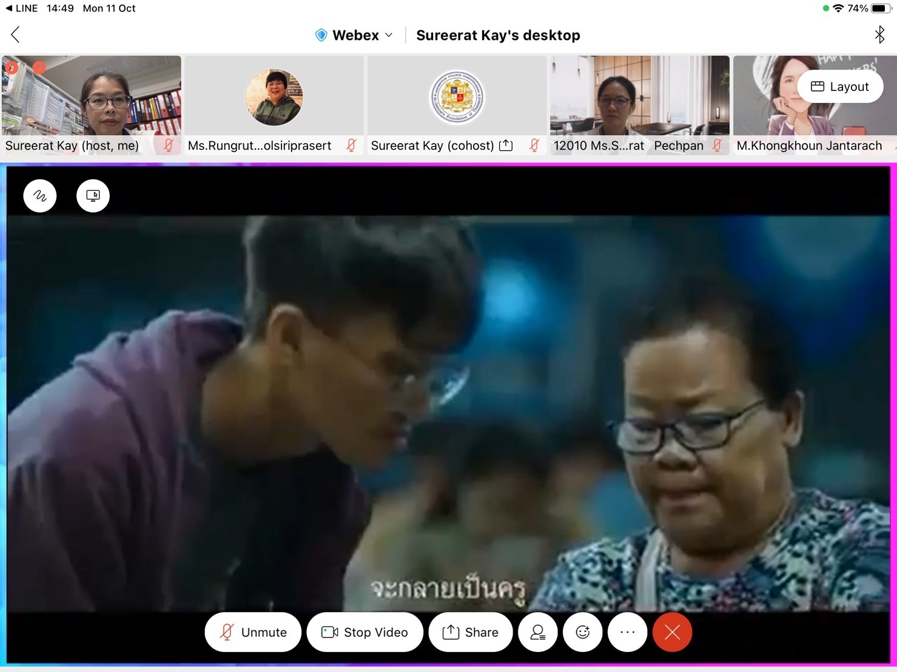Tap muted mic icon for Sureerat Kay host
Viewport: 897px width, 672px height.
(x=169, y=145)
